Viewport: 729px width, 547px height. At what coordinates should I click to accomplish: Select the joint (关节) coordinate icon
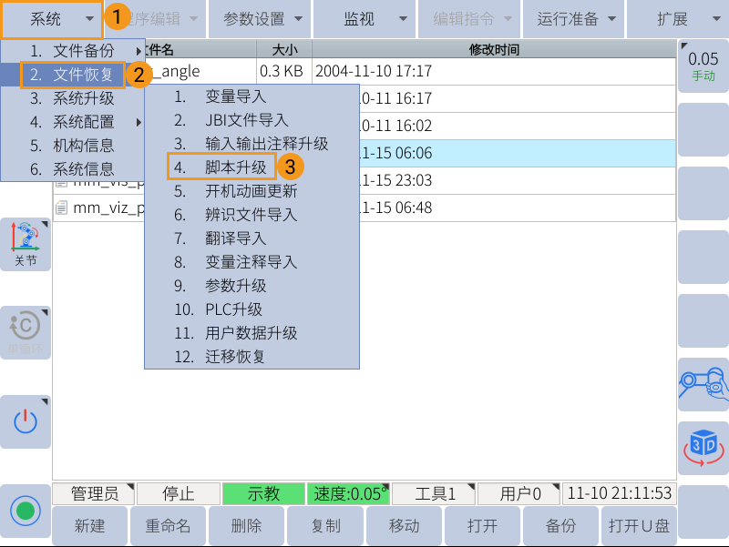pos(26,244)
